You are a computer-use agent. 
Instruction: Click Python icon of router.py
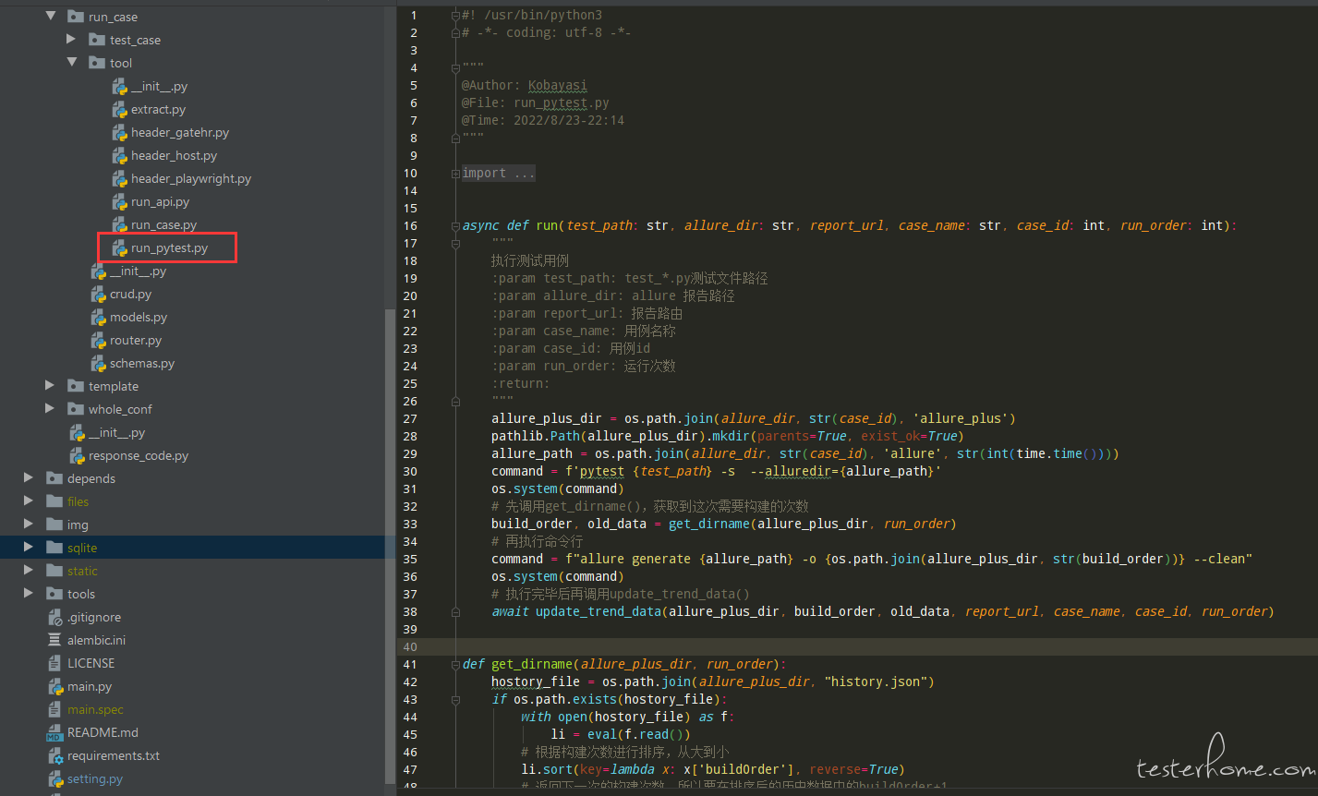point(98,340)
